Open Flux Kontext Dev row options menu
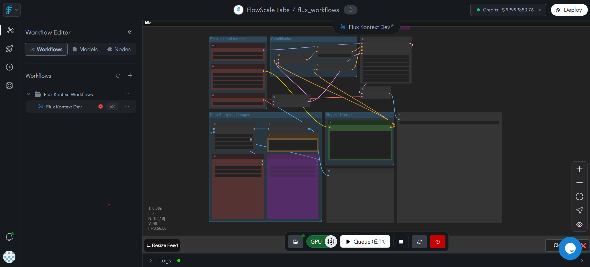The image size is (590, 267). pos(127,106)
